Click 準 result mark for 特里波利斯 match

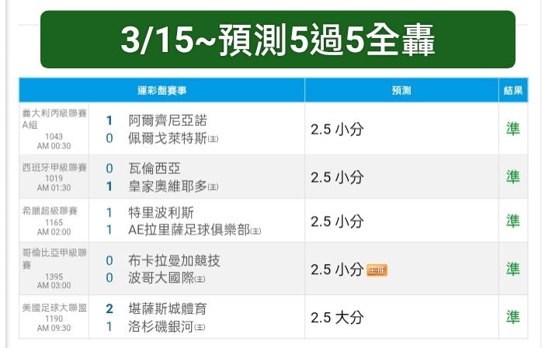[513, 221]
